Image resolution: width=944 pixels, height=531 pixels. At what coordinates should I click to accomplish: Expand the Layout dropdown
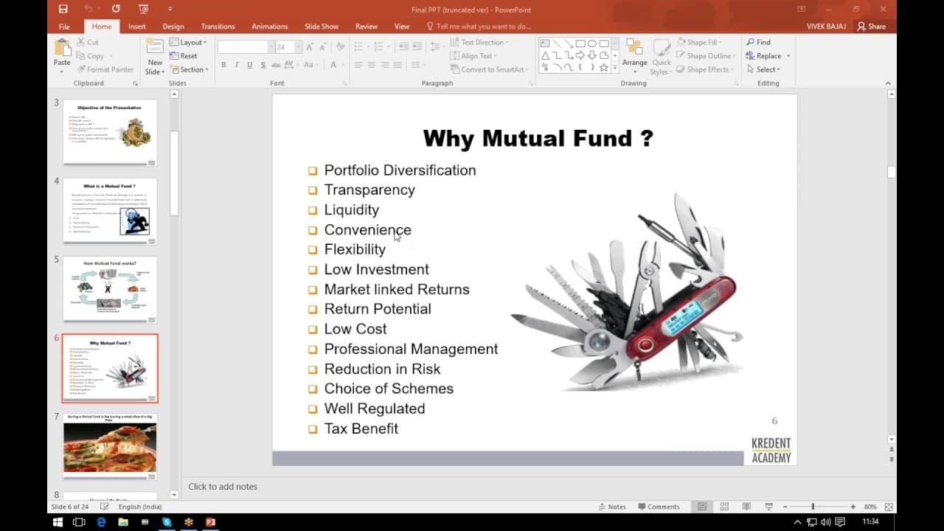pyautogui.click(x=189, y=42)
